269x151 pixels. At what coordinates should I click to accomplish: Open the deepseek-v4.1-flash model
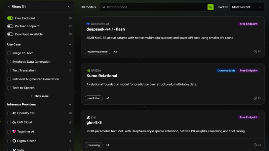tap(106, 29)
